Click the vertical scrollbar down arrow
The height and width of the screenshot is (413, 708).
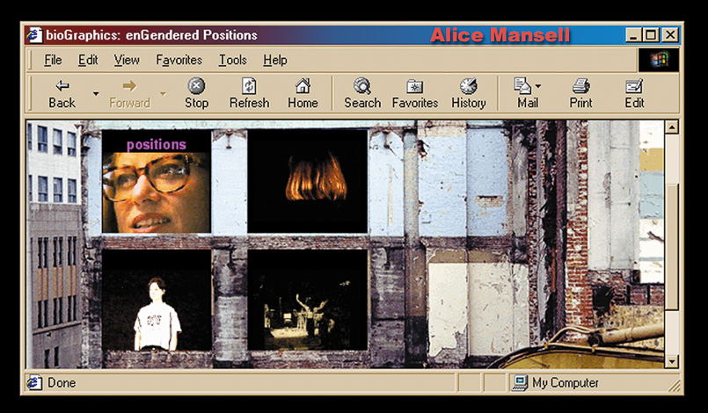(672, 361)
